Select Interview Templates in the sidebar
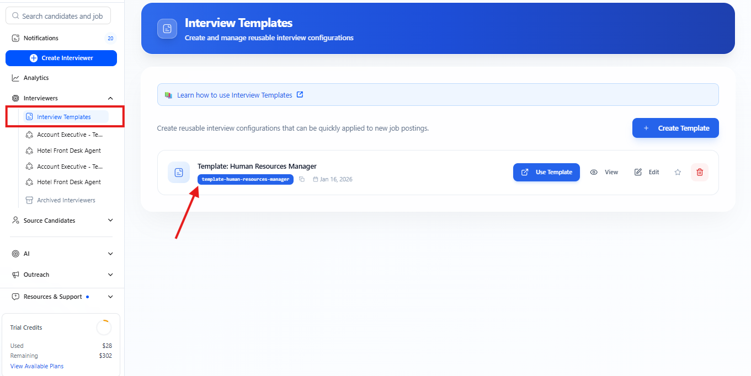Viewport: 751px width, 376px height. [x=63, y=117]
